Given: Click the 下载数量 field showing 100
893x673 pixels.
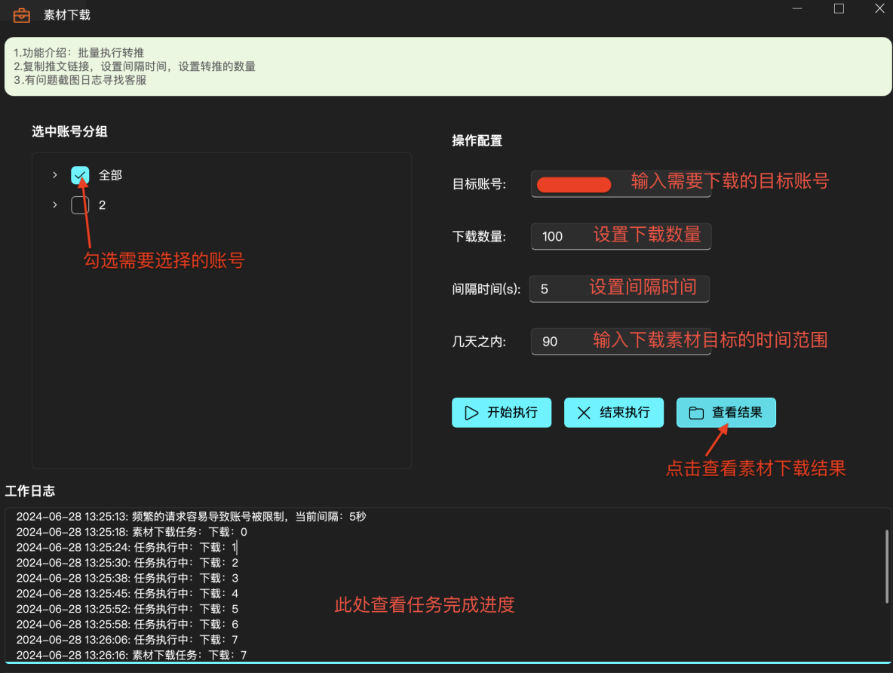Looking at the screenshot, I should 620,236.
